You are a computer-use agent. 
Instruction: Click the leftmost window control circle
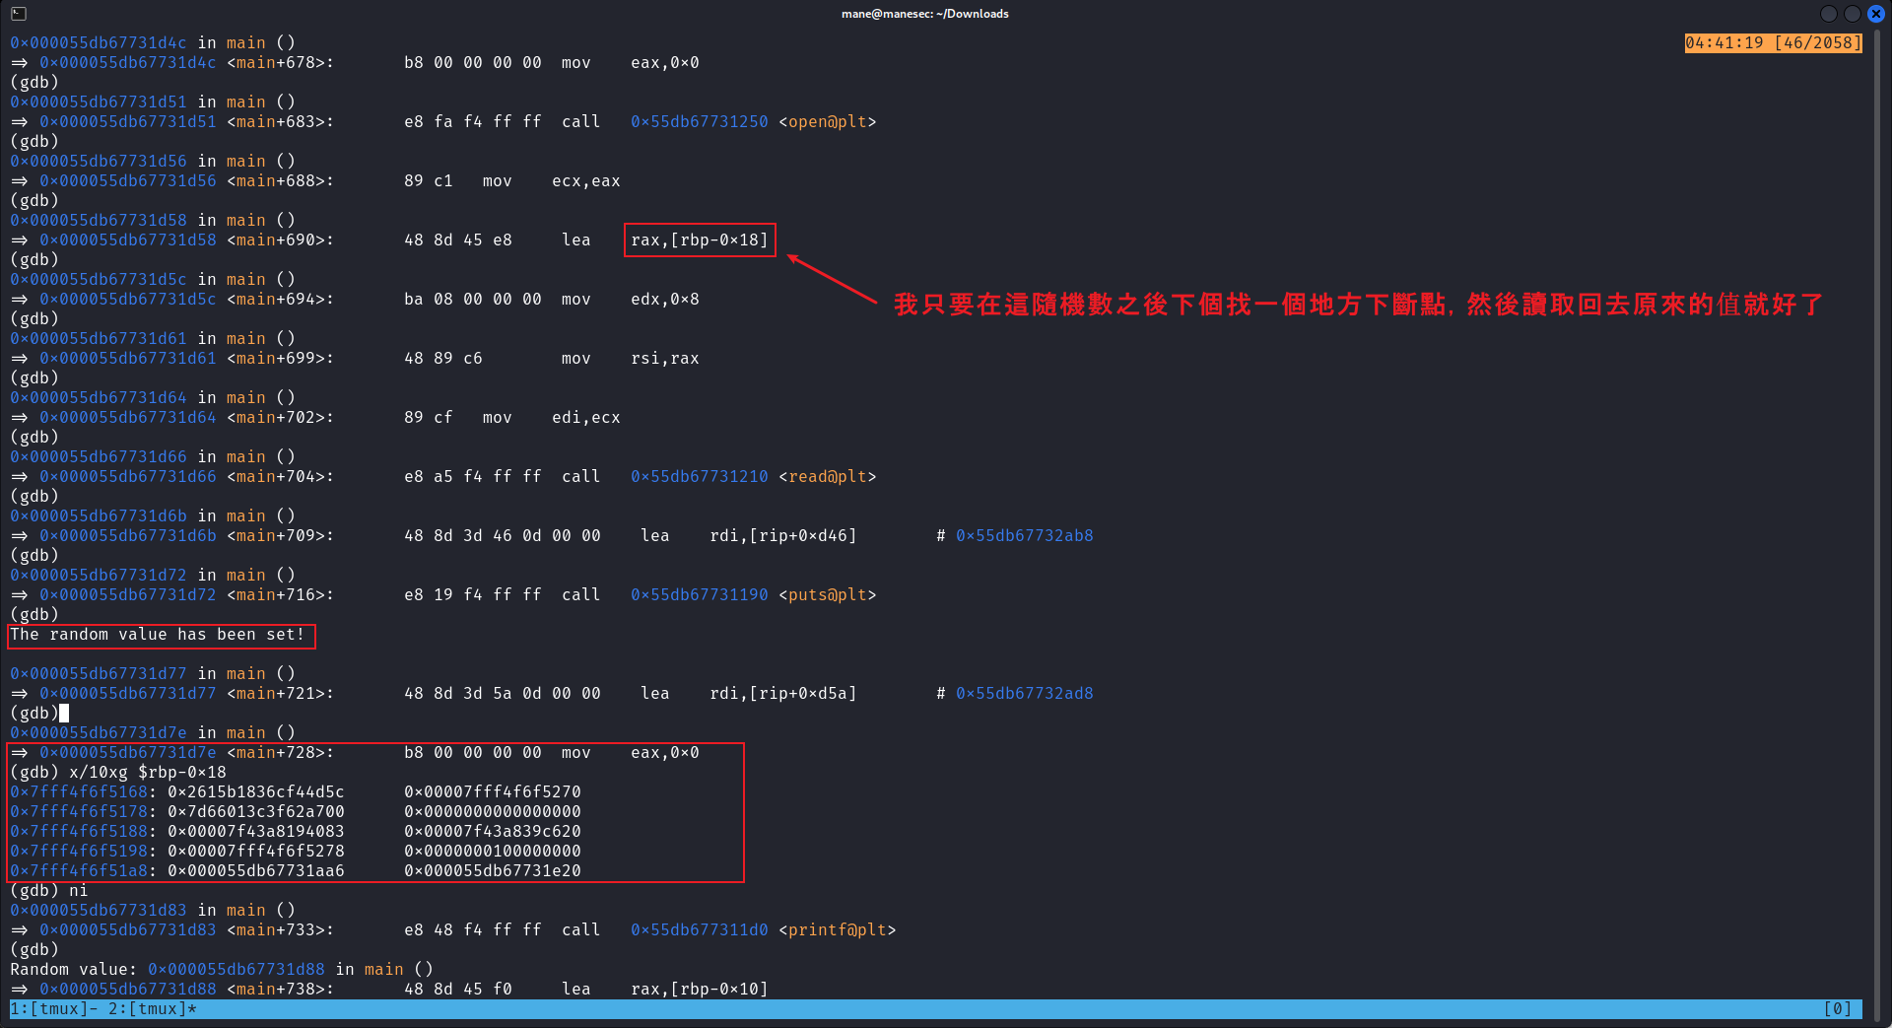[1828, 14]
